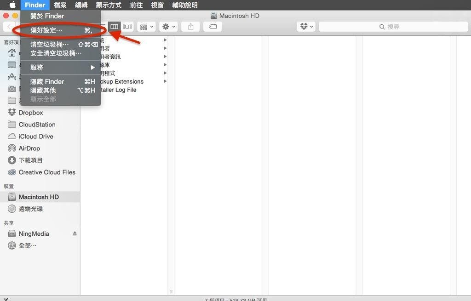The image size is (471, 301).
Task: Eject NingMedia with eject icon
Action: [75, 233]
